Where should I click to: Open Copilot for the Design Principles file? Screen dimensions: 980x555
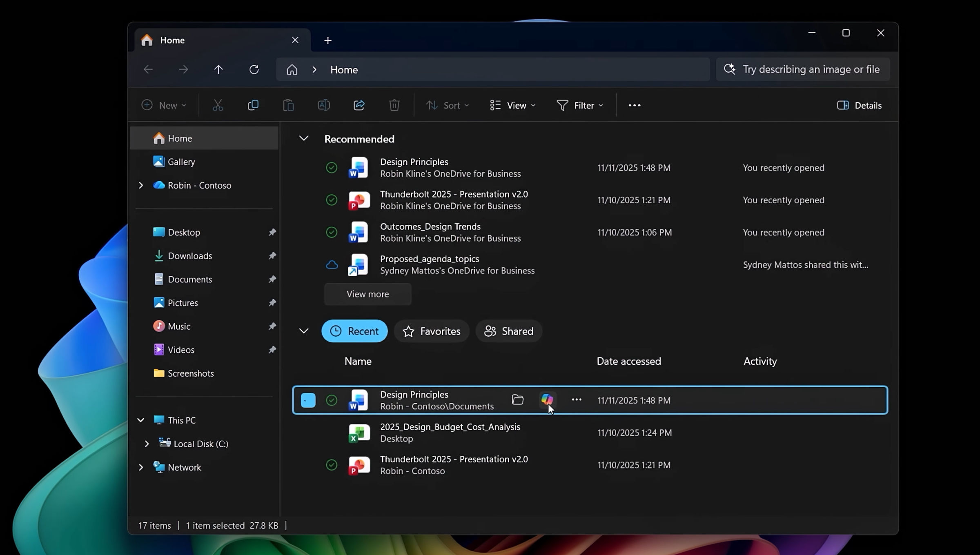point(547,400)
